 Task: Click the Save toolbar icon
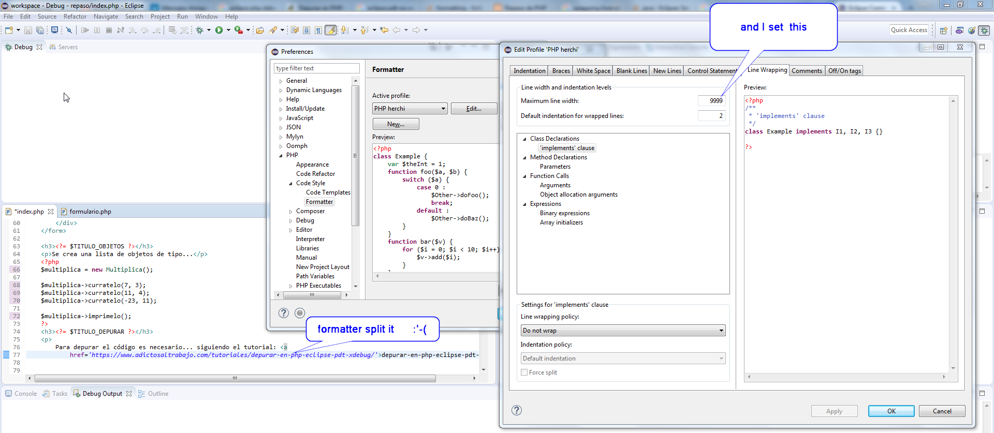28,30
